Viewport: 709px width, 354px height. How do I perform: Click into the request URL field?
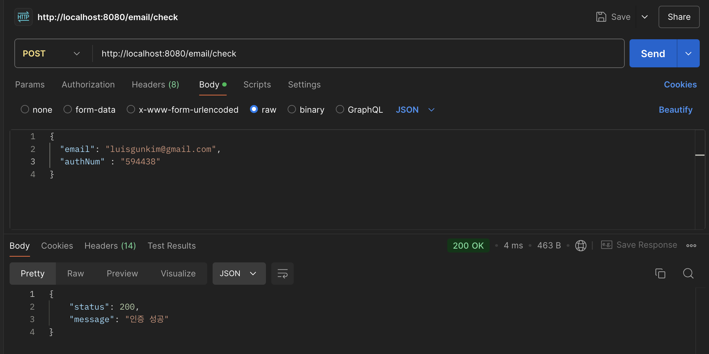point(351,54)
